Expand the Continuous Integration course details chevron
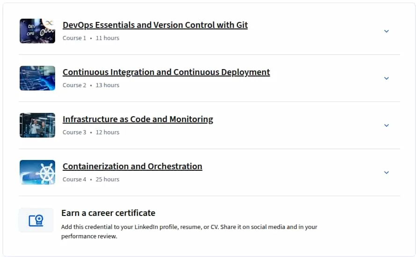Viewport: 416px width, 257px height. 387,78
